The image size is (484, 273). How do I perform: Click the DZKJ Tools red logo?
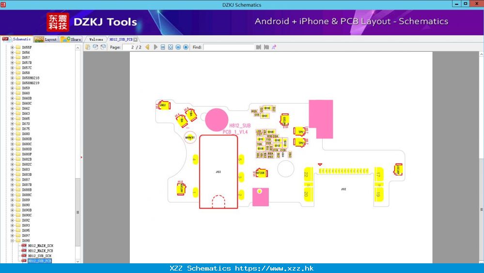58,22
